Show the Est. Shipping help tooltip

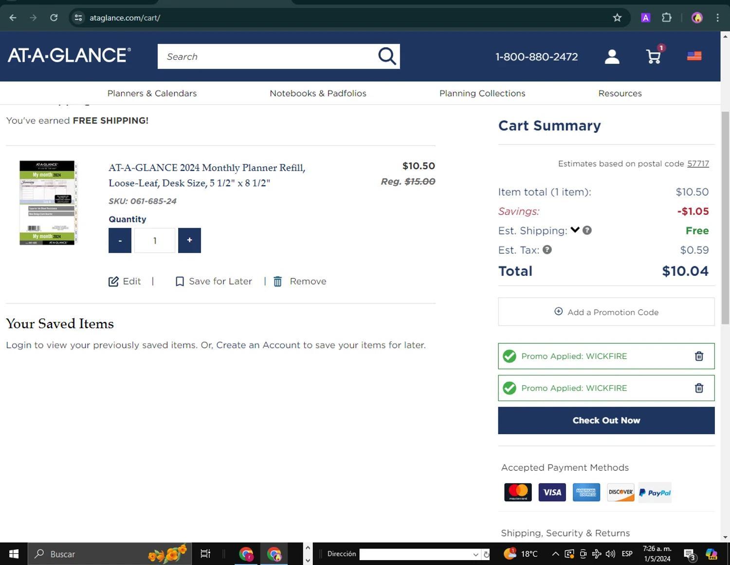587,230
